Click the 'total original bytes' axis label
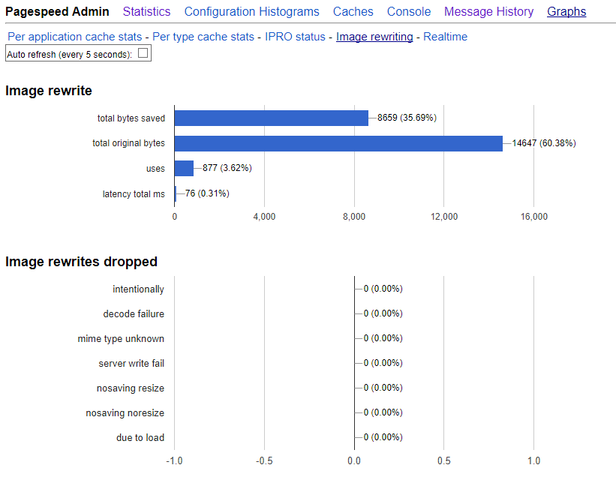The image size is (616, 477). pyautogui.click(x=128, y=143)
